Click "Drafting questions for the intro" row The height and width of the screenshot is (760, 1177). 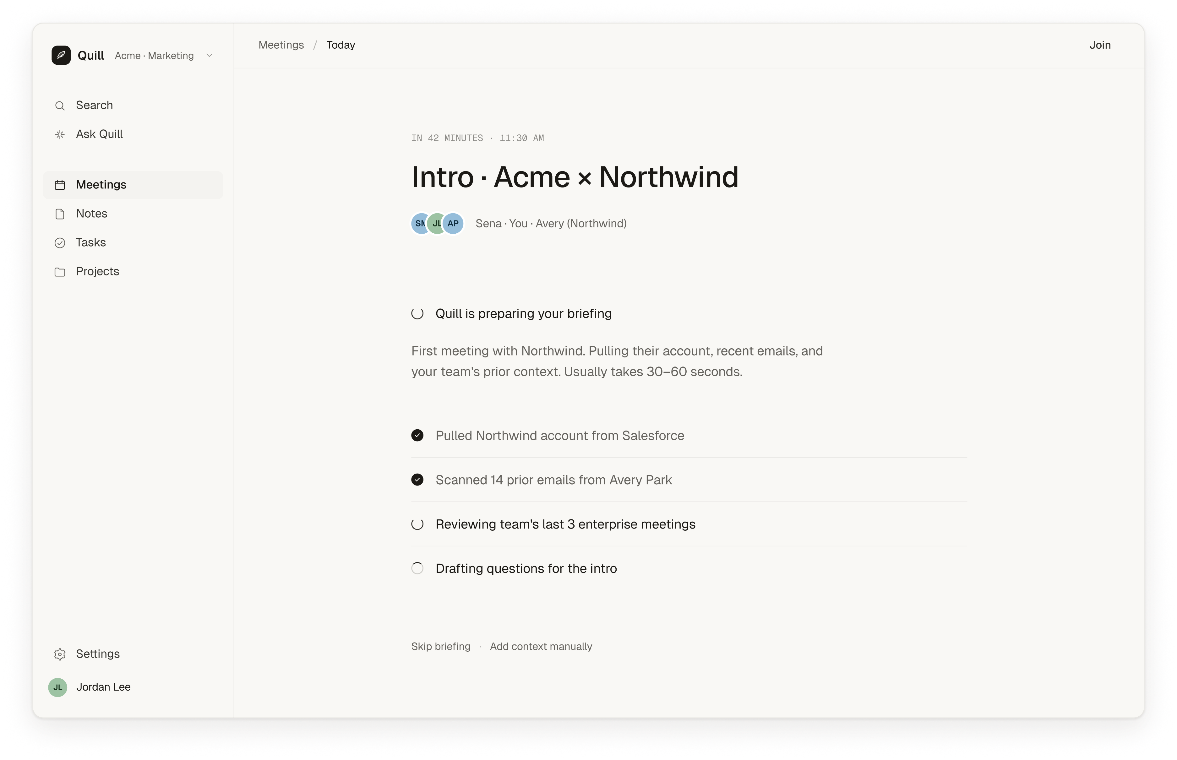click(x=689, y=568)
